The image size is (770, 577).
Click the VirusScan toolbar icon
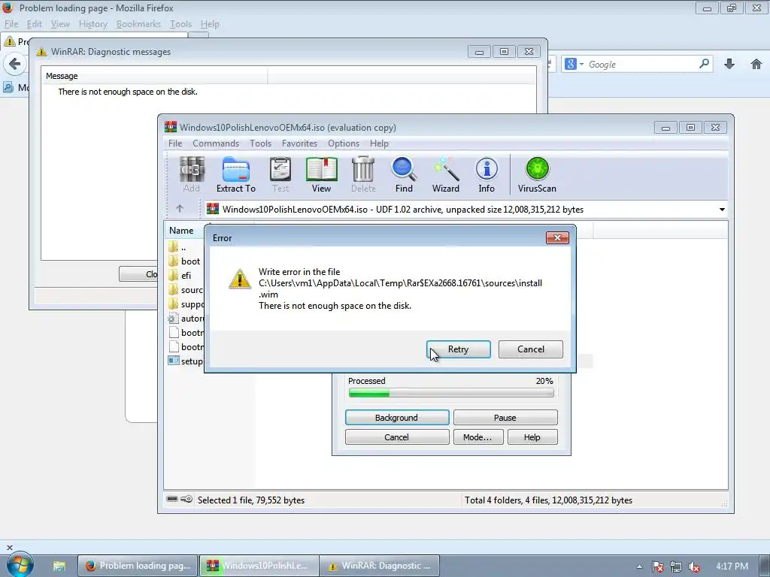[x=537, y=174]
